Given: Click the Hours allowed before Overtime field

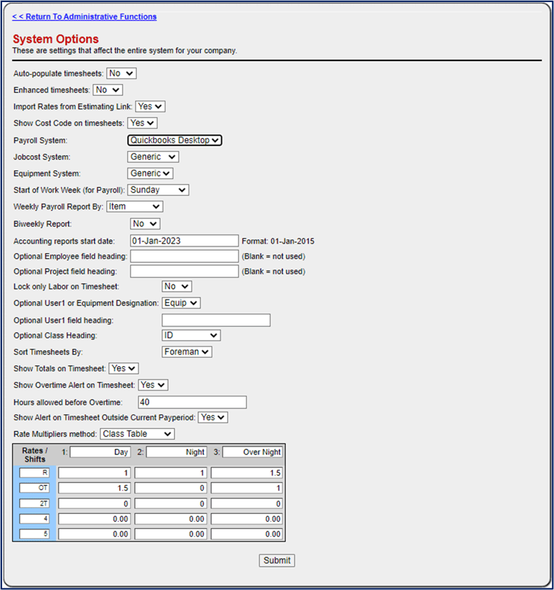Looking at the screenshot, I should tap(191, 402).
